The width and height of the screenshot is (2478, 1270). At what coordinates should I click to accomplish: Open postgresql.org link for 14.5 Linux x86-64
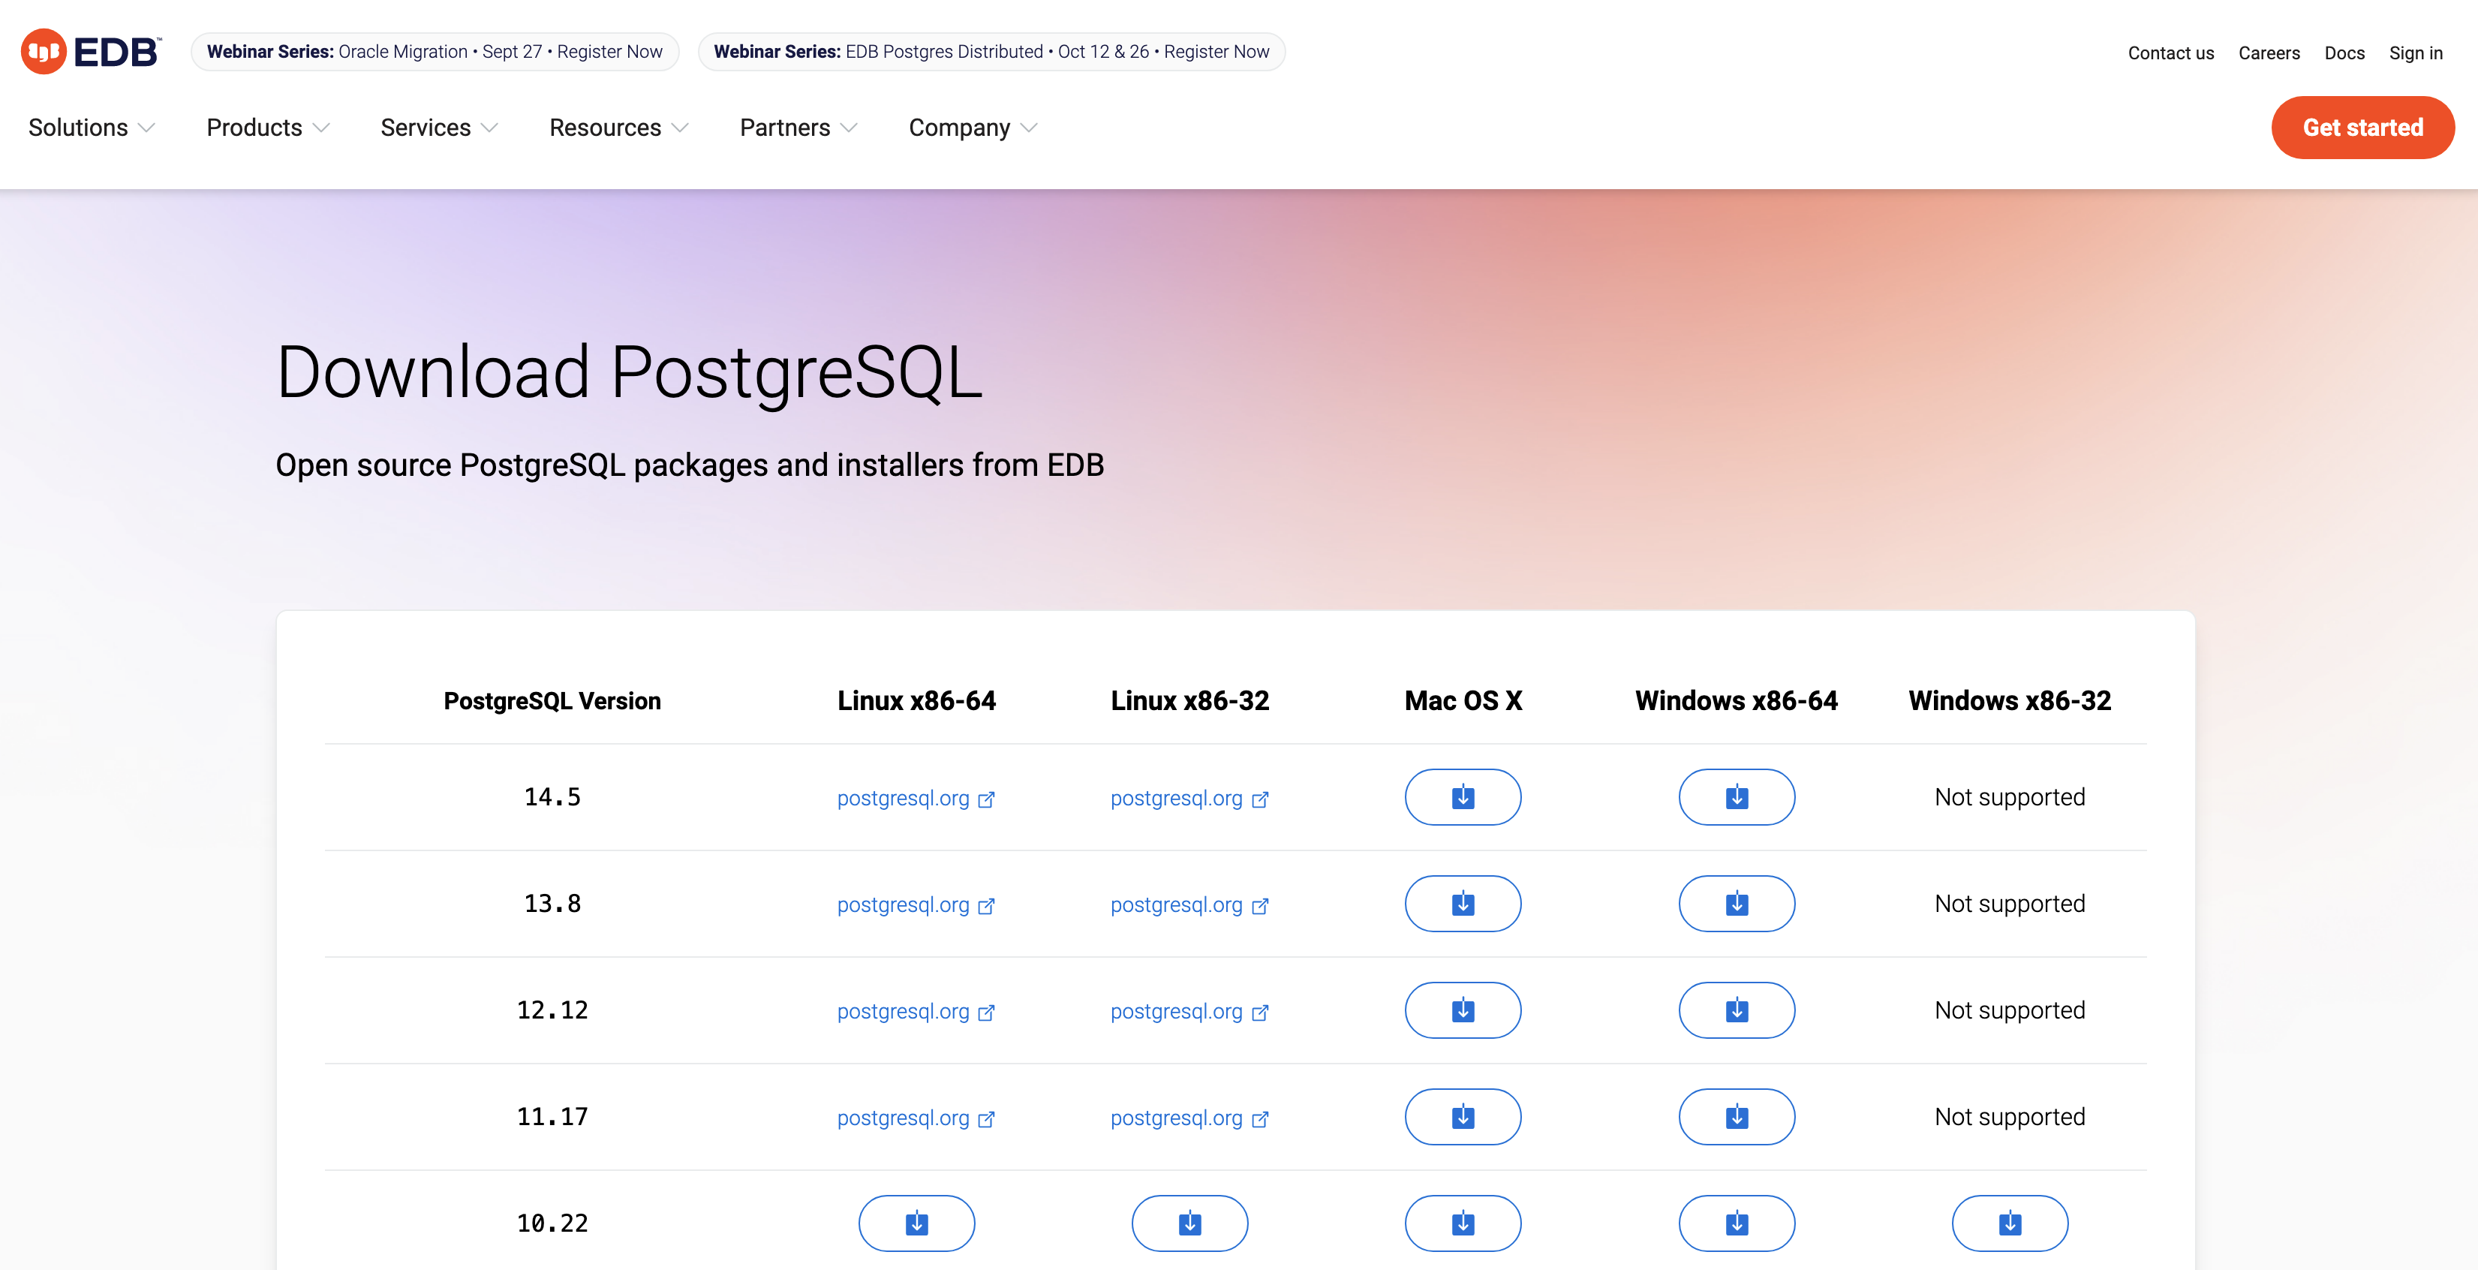(x=916, y=799)
